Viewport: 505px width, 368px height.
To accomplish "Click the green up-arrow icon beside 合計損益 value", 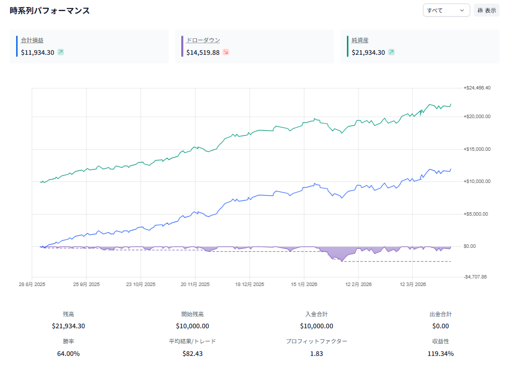I will tap(60, 52).
